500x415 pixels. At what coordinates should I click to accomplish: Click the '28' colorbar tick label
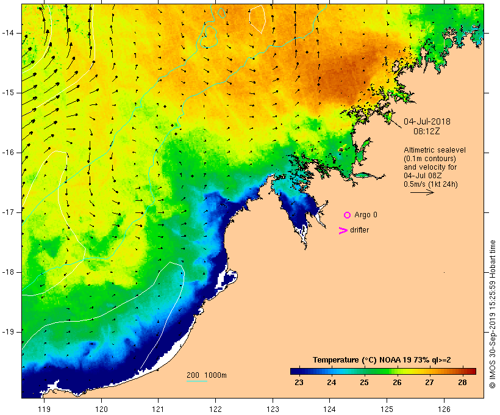click(x=462, y=383)
